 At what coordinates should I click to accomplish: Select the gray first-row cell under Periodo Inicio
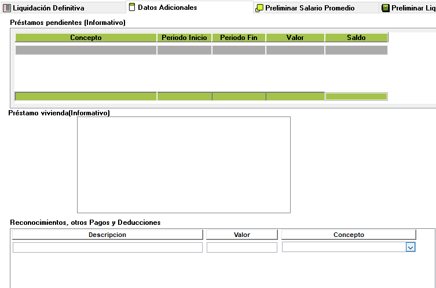(x=184, y=50)
